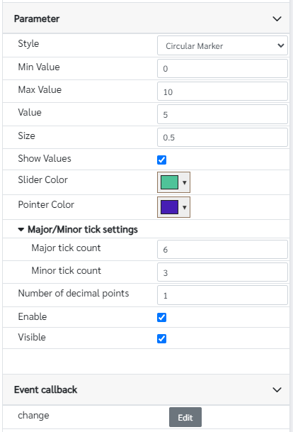Image resolution: width=293 pixels, height=432 pixels.
Task: Select the Minor tick count field
Action: [x=222, y=272]
